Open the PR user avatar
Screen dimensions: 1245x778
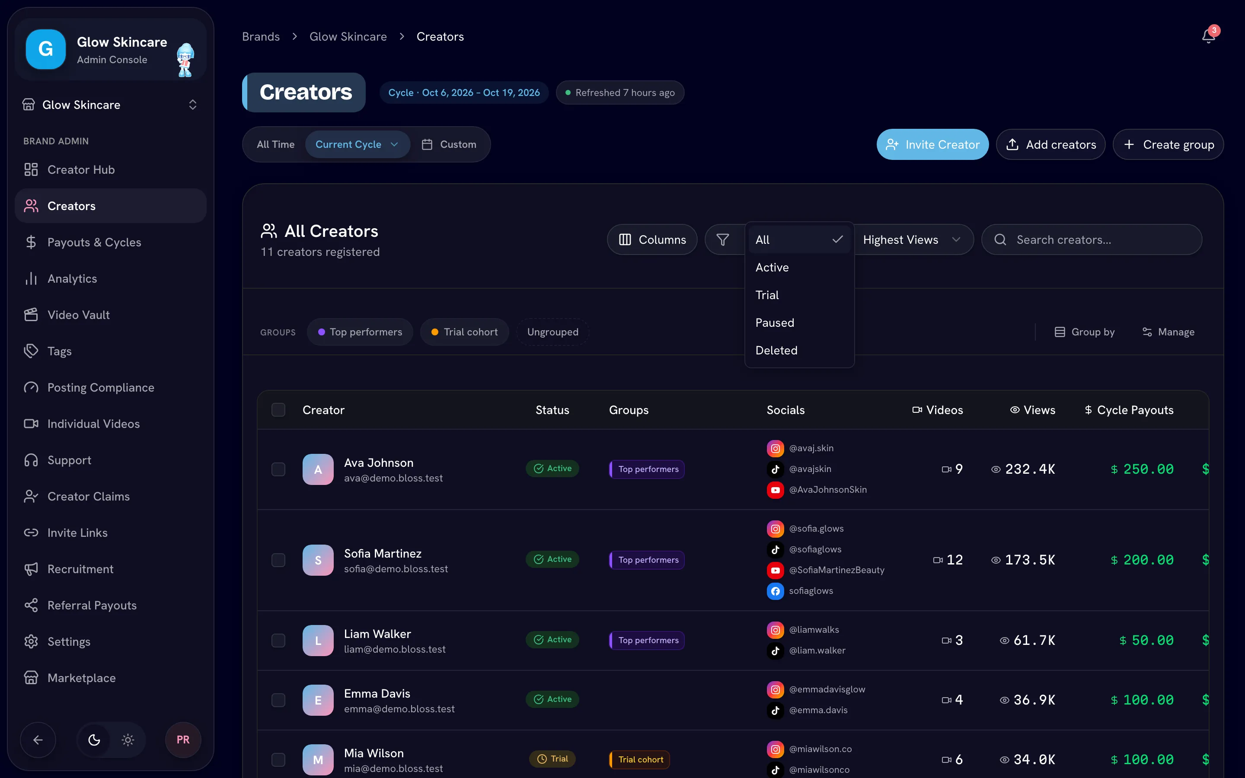click(183, 740)
